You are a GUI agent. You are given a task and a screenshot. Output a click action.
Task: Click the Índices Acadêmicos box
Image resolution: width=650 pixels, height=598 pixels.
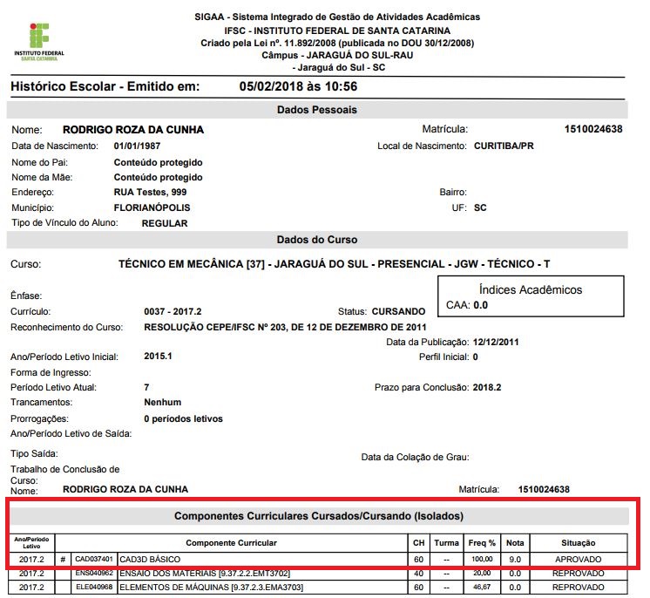coord(531,297)
